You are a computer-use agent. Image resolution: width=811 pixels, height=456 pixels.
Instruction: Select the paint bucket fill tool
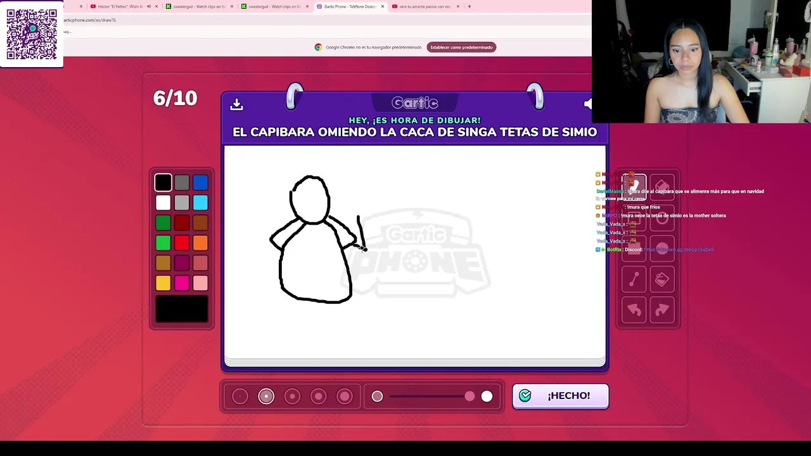(662, 279)
